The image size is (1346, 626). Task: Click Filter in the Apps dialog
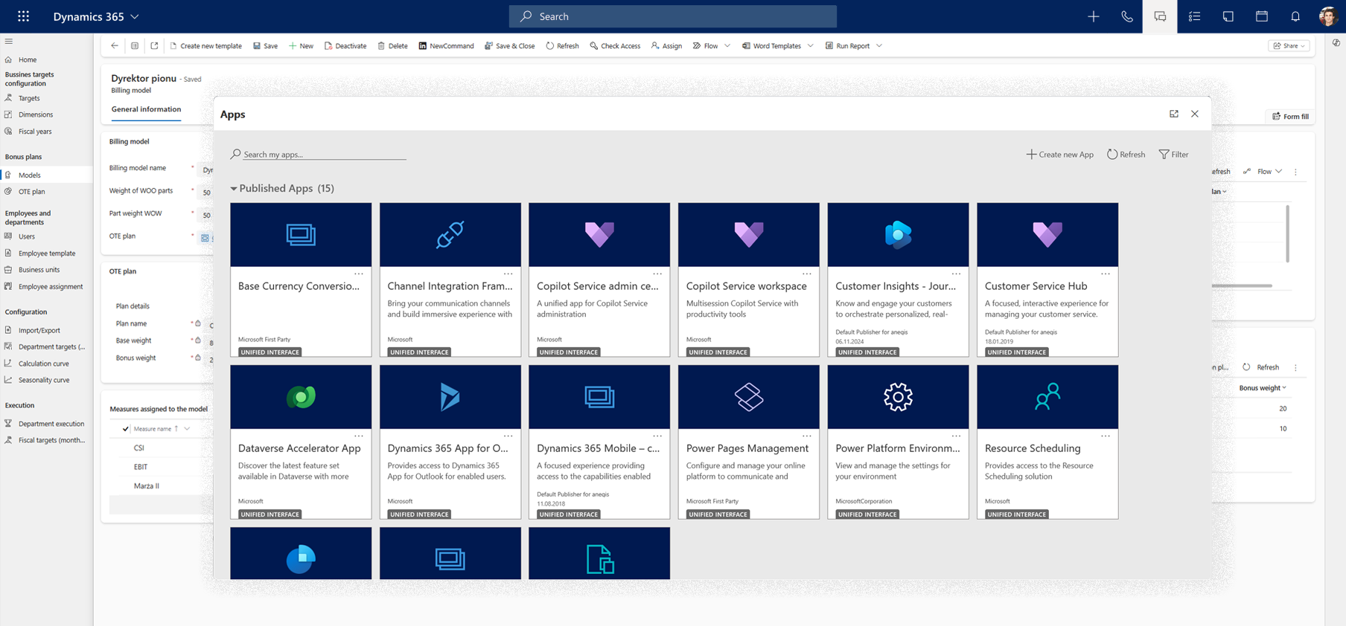point(1173,155)
